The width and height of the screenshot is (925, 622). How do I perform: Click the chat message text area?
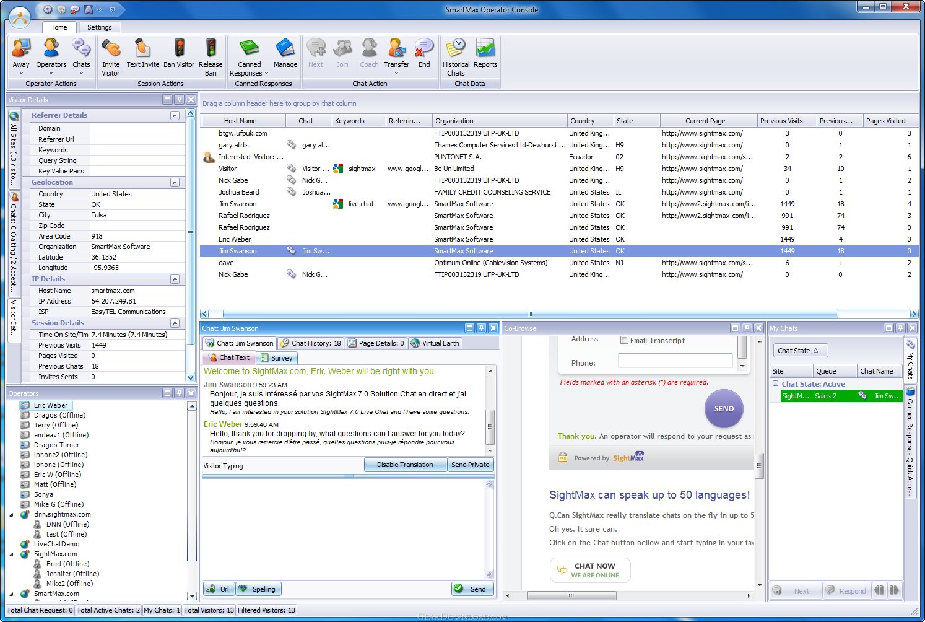tap(343, 529)
